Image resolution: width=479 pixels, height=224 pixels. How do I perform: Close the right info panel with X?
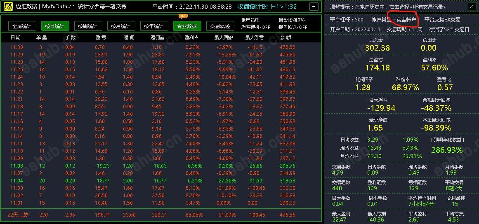click(471, 7)
